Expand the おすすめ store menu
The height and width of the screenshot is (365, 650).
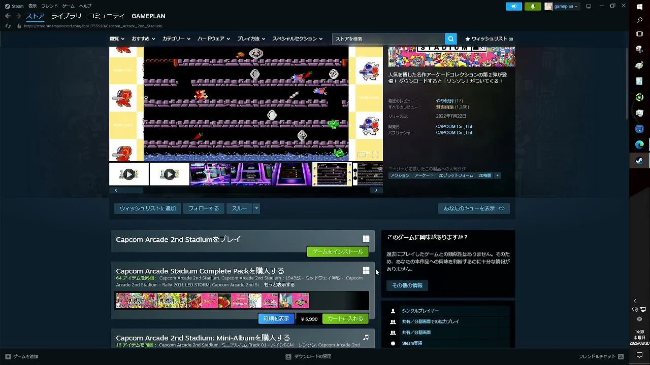point(144,39)
